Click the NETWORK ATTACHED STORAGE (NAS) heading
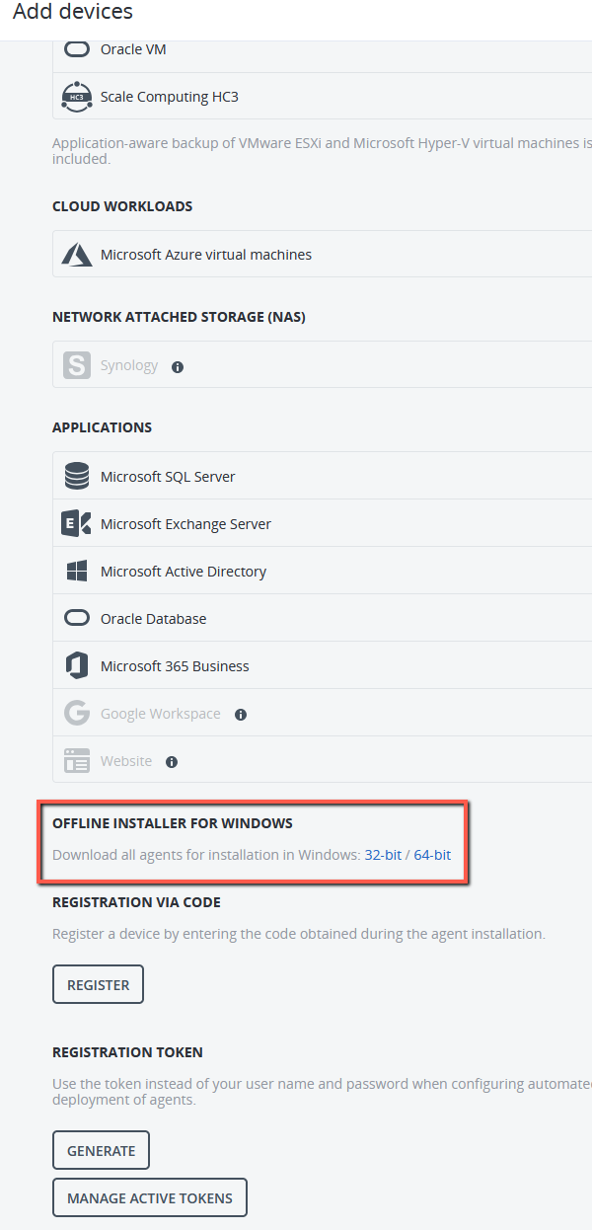The image size is (592, 1230). 179,317
